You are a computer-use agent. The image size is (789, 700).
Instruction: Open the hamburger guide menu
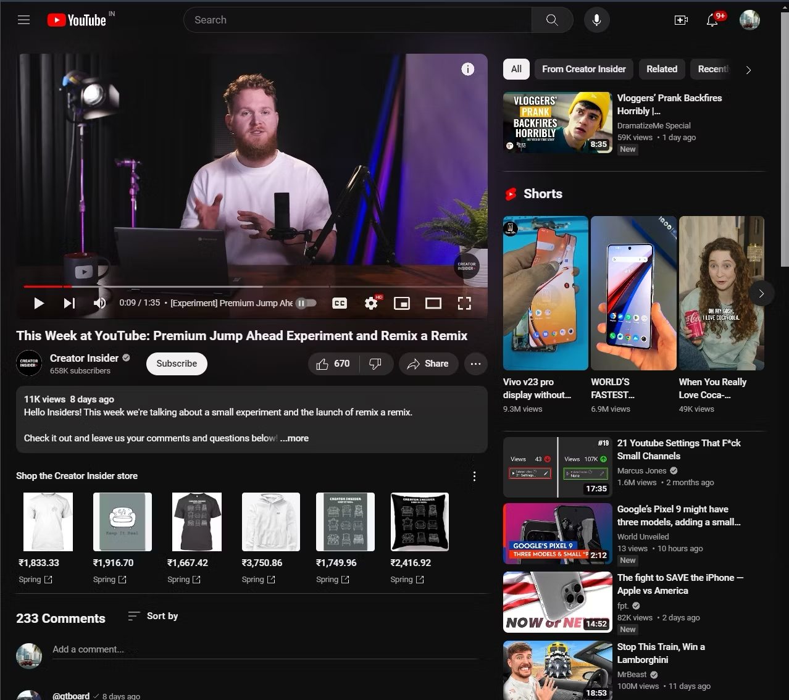(x=24, y=20)
